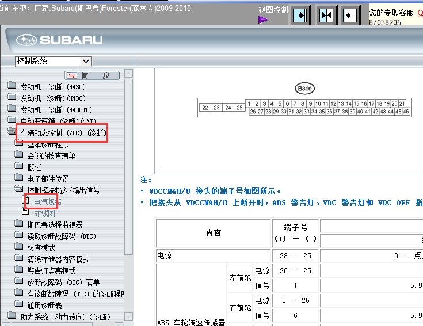Click document icon for 电气规格

pos(26,200)
